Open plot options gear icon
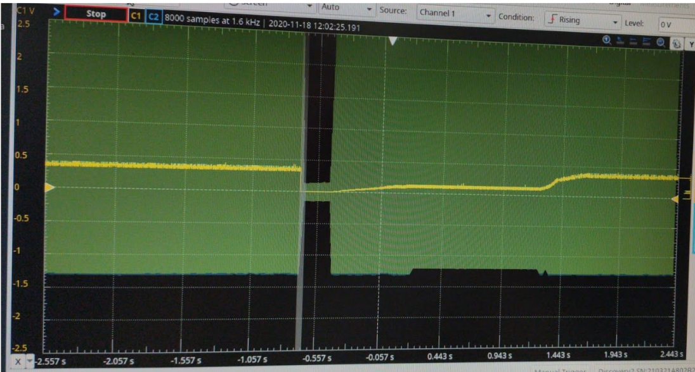Viewport: 695px width, 372px height. (x=676, y=44)
